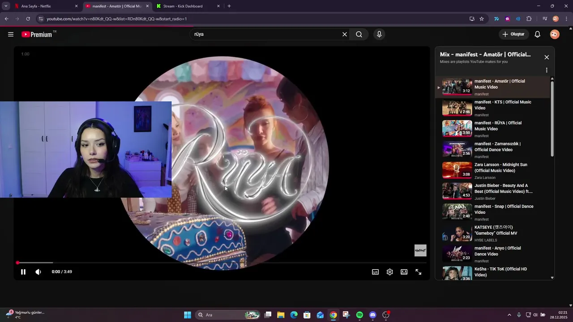The image size is (573, 322).
Task: Click the Oluştur create button
Action: (514, 34)
